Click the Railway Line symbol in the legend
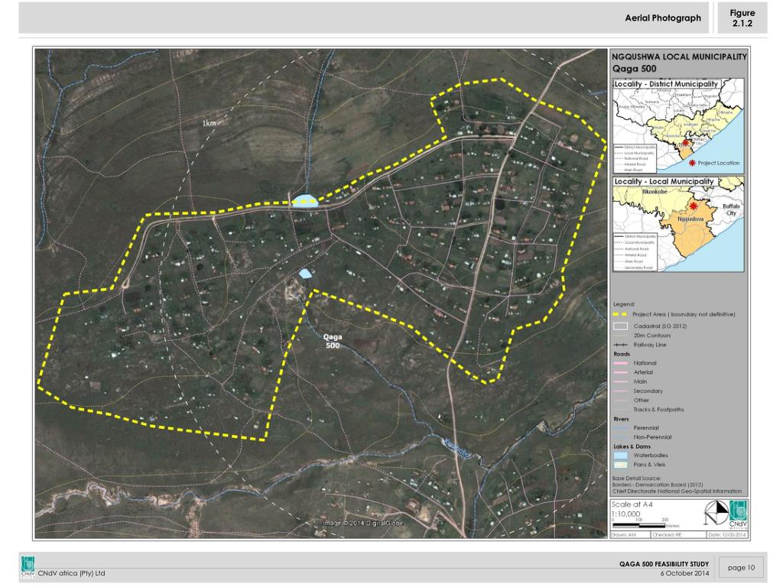783x587 pixels. (x=620, y=345)
